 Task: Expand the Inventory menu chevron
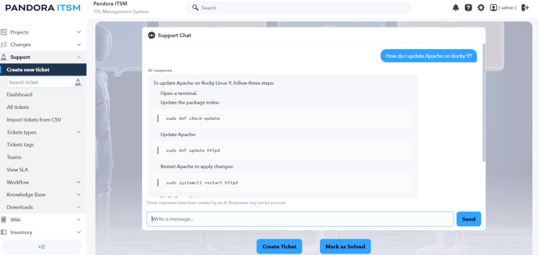coord(79,232)
